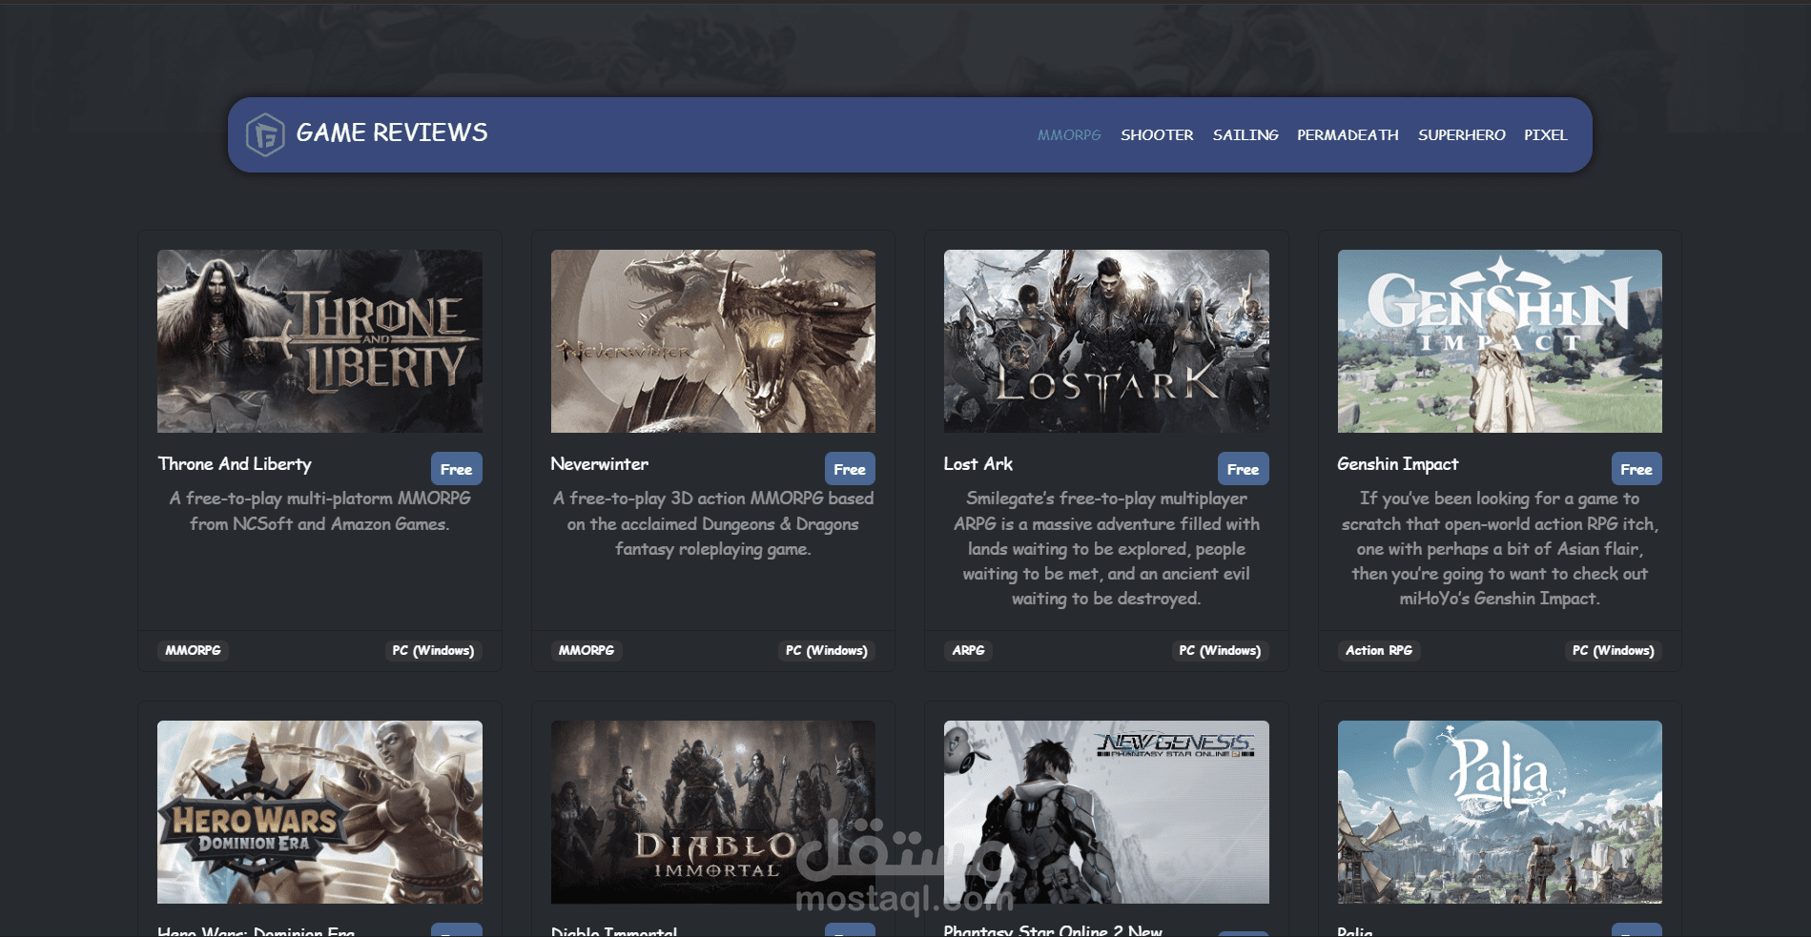
Task: Click Lost Ark description starting with Smilegate's
Action: 1106,548
